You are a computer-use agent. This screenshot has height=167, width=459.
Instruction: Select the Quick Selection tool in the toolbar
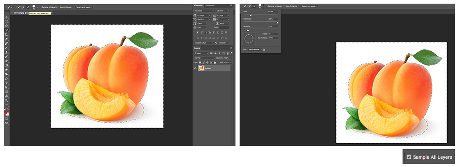point(6,30)
